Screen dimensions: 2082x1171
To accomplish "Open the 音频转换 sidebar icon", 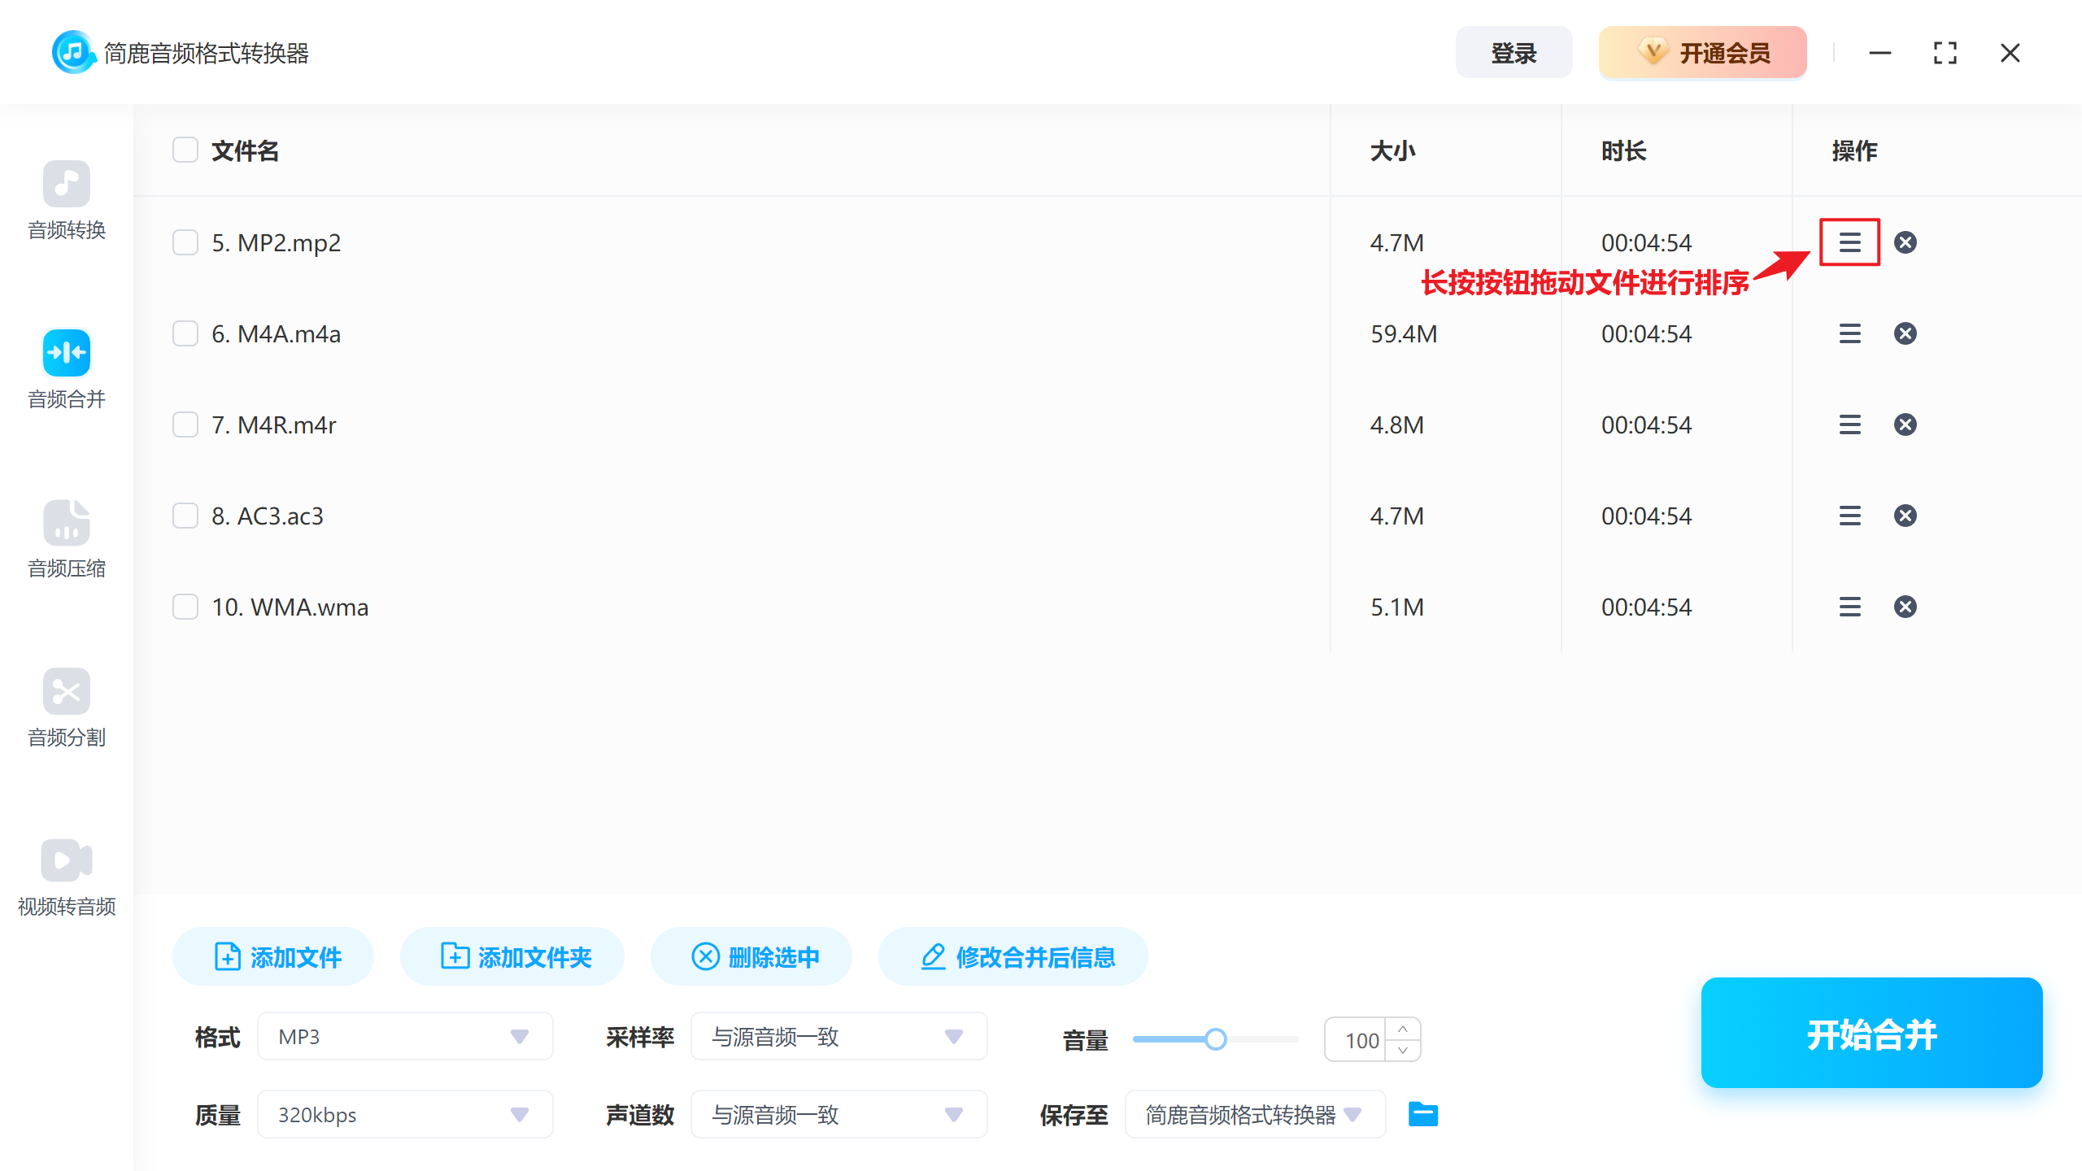I will click(x=67, y=184).
